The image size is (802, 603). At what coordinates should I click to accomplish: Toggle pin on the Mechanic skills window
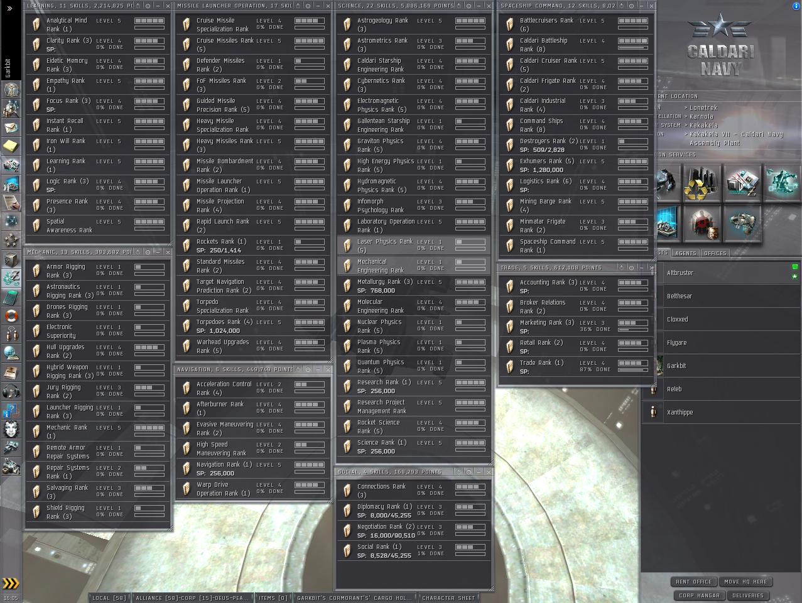point(139,252)
